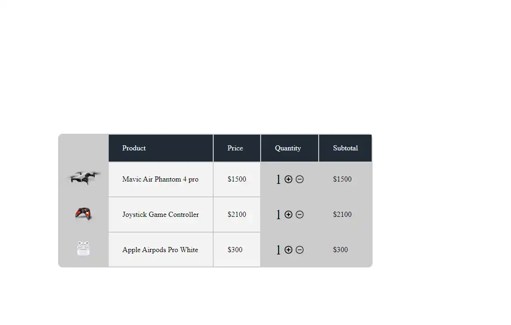Reduce Apple Airpods Pro White quantity
This screenshot has height=325, width=511.
tap(300, 250)
